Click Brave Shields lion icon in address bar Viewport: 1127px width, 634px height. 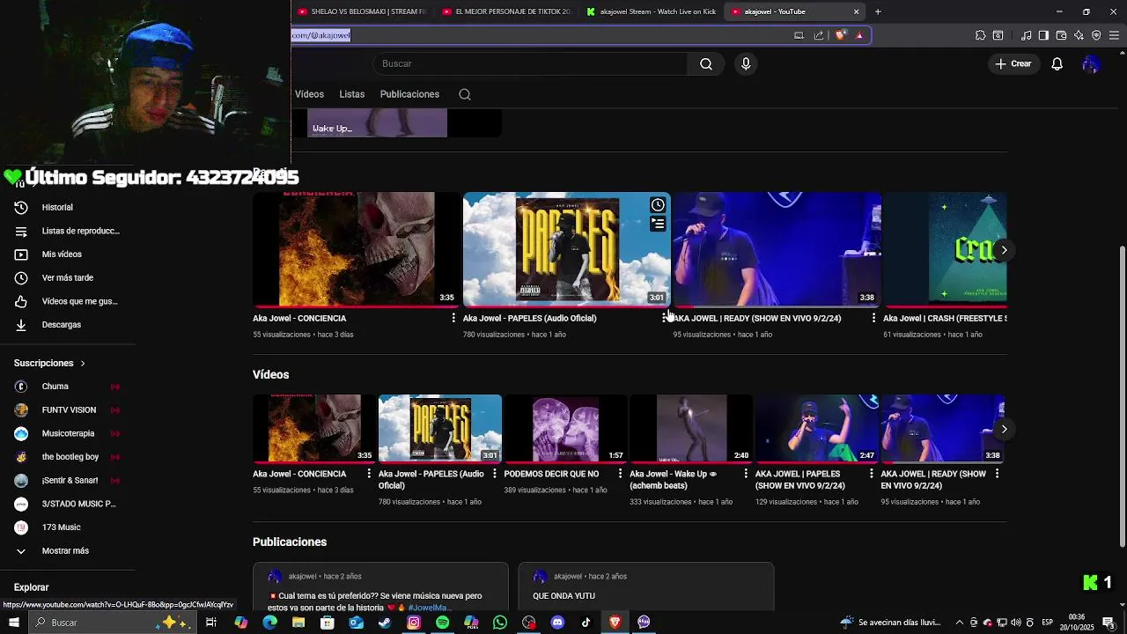[840, 35]
